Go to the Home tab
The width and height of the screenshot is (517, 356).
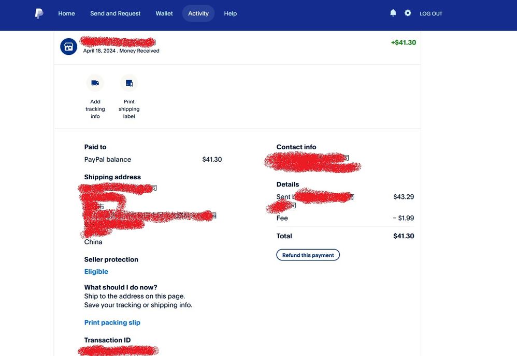[66, 13]
